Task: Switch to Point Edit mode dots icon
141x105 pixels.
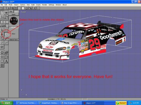Action: (x=6, y=17)
